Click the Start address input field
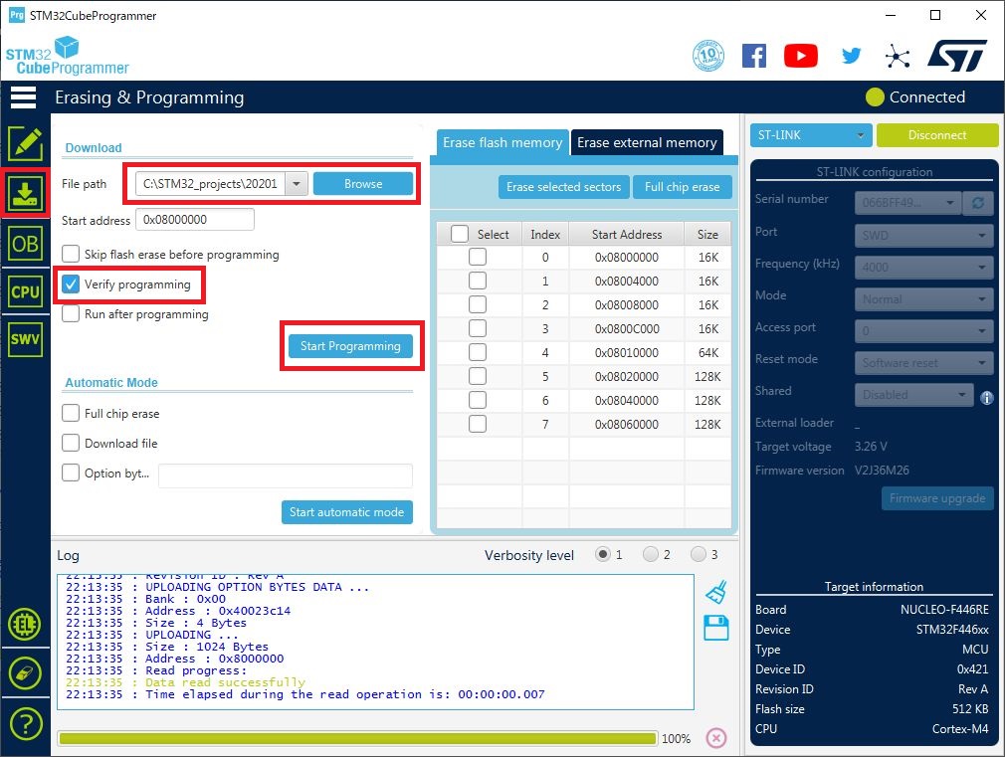This screenshot has width=1005, height=757. point(196,220)
